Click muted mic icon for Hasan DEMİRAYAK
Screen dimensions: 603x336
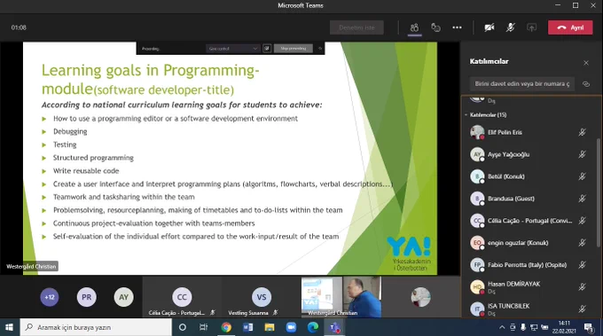[582, 286]
